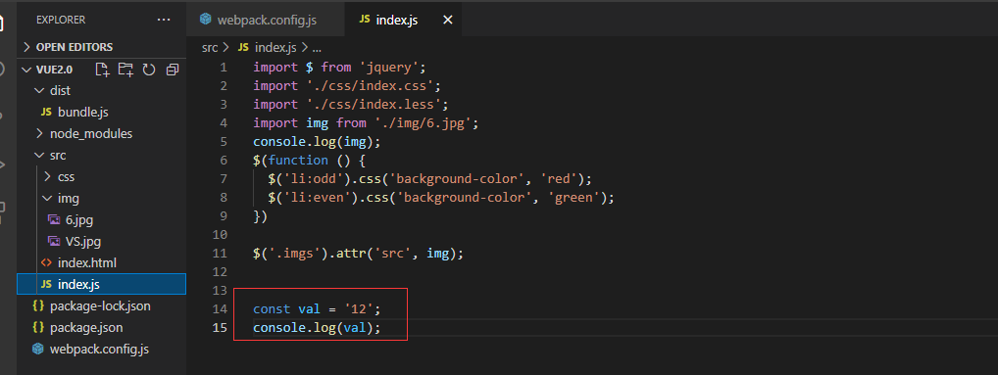Click the src breadcrumb segment
998x375 pixels.
(210, 48)
